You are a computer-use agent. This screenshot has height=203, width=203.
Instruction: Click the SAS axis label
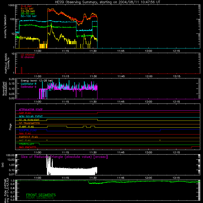click(3, 165)
